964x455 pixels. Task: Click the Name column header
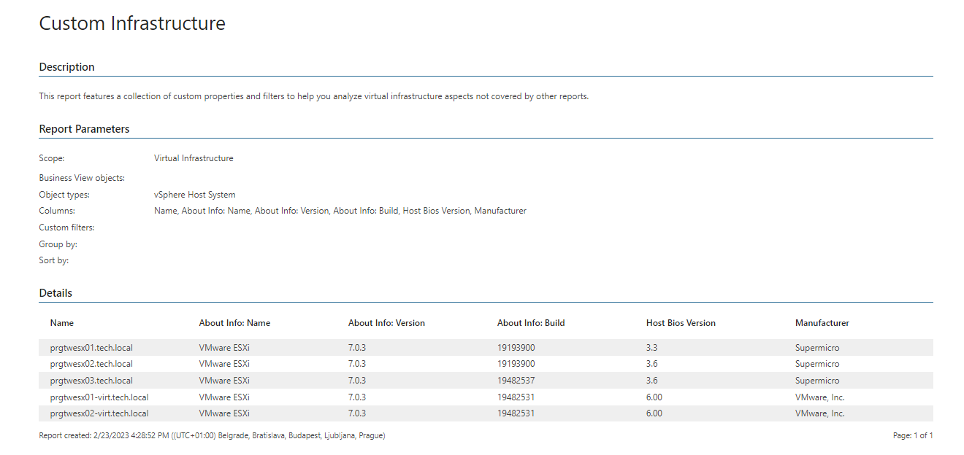pyautogui.click(x=62, y=323)
